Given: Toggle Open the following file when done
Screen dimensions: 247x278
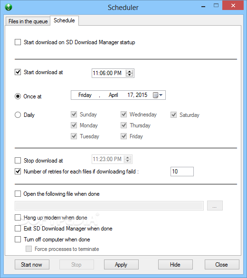Looking at the screenshot, I should click(x=18, y=194).
